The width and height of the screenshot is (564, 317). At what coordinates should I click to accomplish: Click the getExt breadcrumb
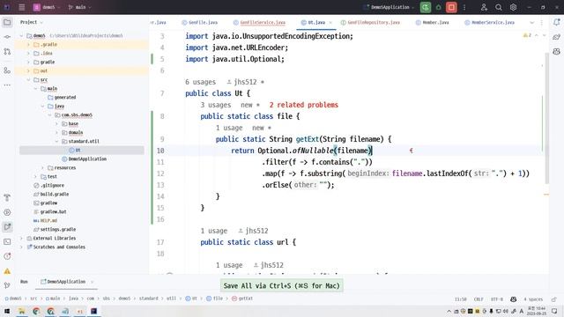tap(242, 299)
